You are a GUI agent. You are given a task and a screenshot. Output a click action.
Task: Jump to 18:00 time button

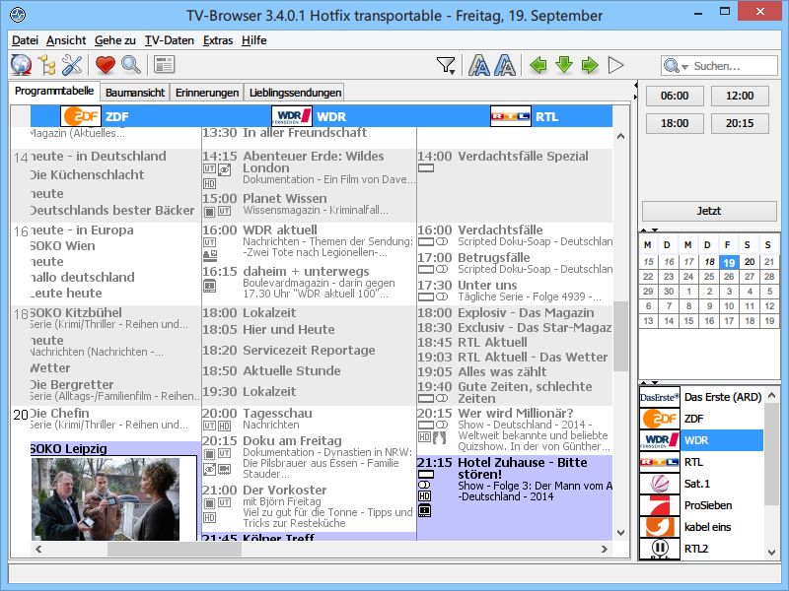pos(675,123)
